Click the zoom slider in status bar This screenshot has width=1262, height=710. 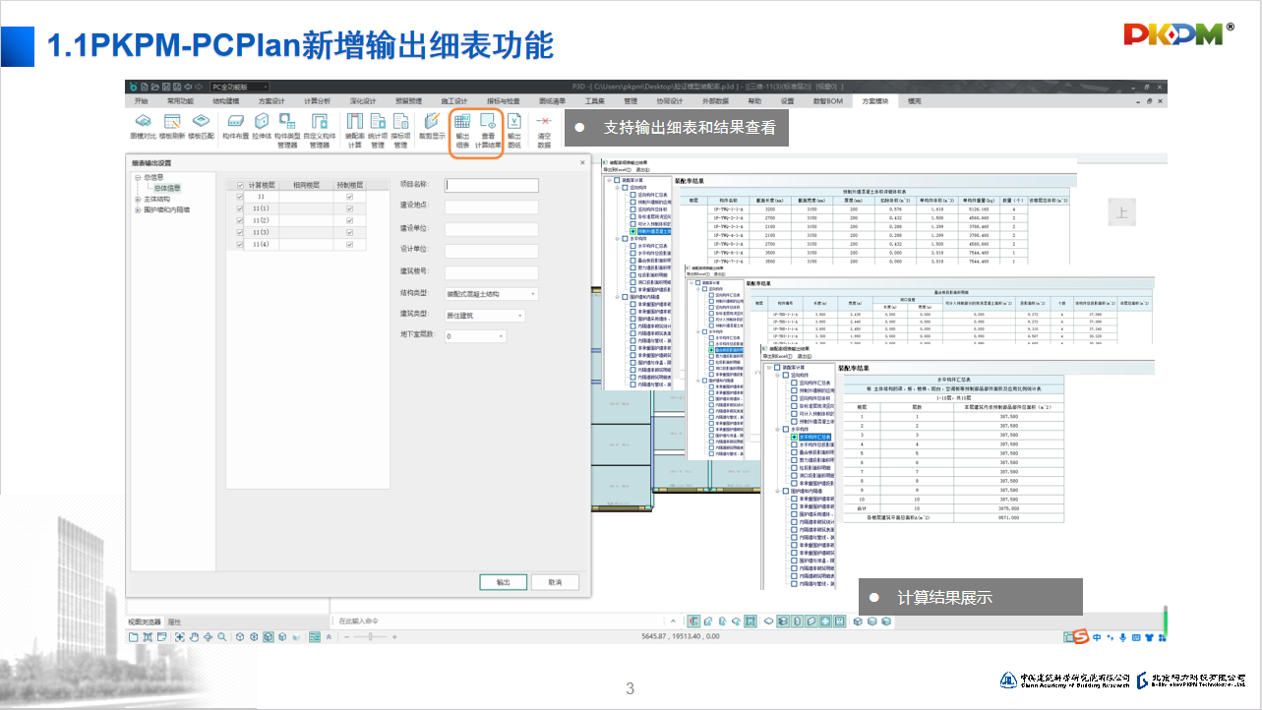[x=370, y=637]
